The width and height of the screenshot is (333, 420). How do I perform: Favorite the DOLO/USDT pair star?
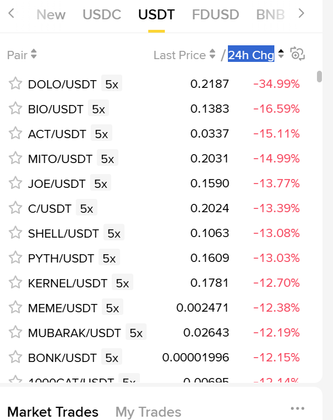15,84
